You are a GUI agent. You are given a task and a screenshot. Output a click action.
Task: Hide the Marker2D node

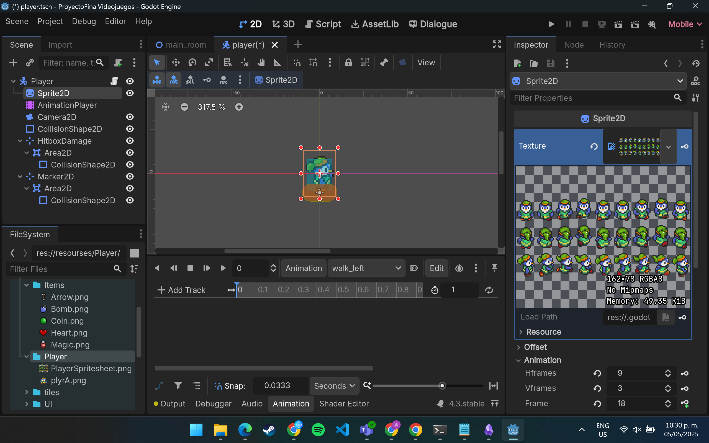(x=130, y=177)
